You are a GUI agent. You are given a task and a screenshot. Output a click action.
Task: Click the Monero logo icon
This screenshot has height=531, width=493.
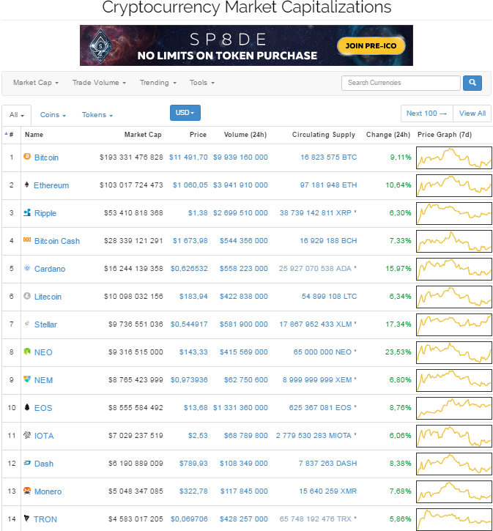27,491
